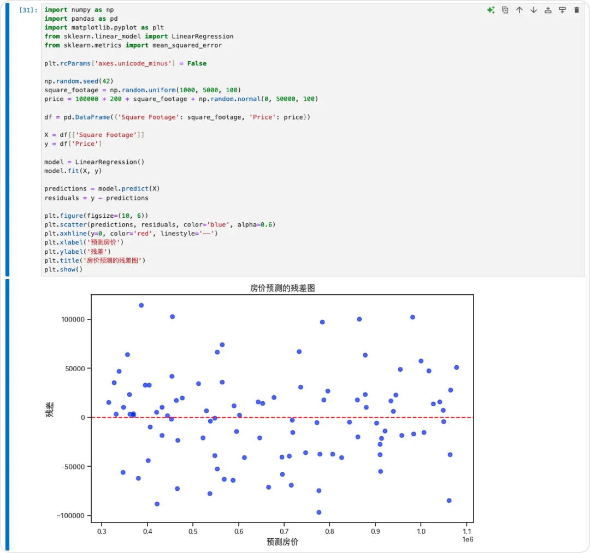Click the 'residuals = y - predictions' line
Image resolution: width=590 pixels, height=553 pixels.
tap(96, 198)
